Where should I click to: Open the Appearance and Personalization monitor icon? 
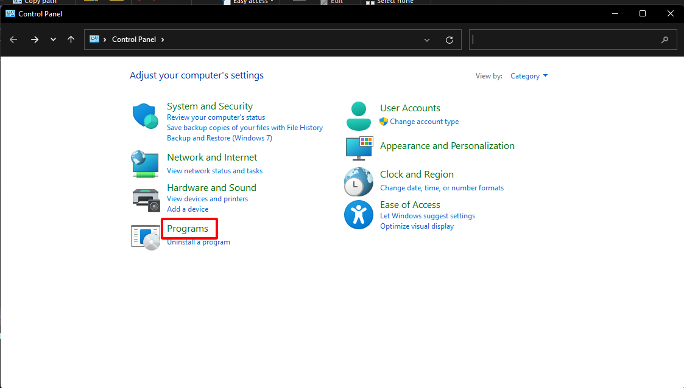359,148
